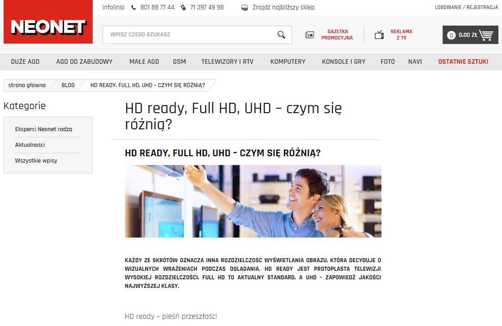Open the Duże AGD menu
The image size is (502, 326).
tap(25, 62)
